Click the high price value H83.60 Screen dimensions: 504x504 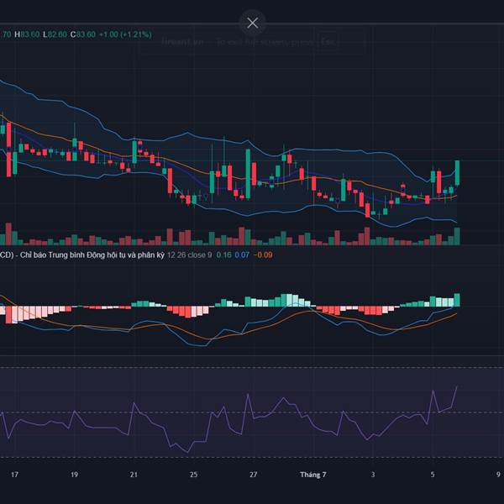pyautogui.click(x=29, y=34)
